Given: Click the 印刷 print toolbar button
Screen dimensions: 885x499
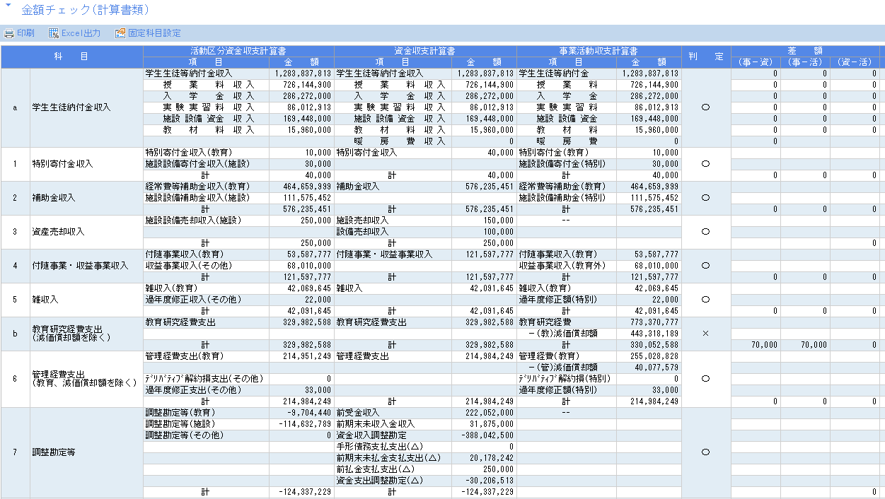Looking at the screenshot, I should (x=19, y=33).
